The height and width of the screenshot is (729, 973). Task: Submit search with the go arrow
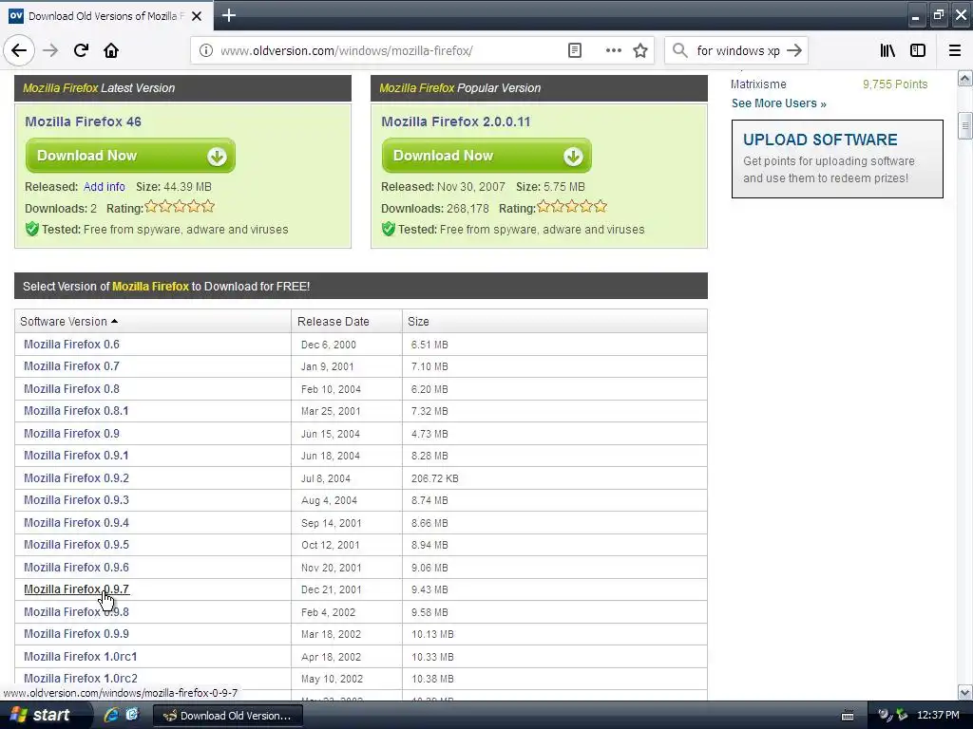pos(794,51)
